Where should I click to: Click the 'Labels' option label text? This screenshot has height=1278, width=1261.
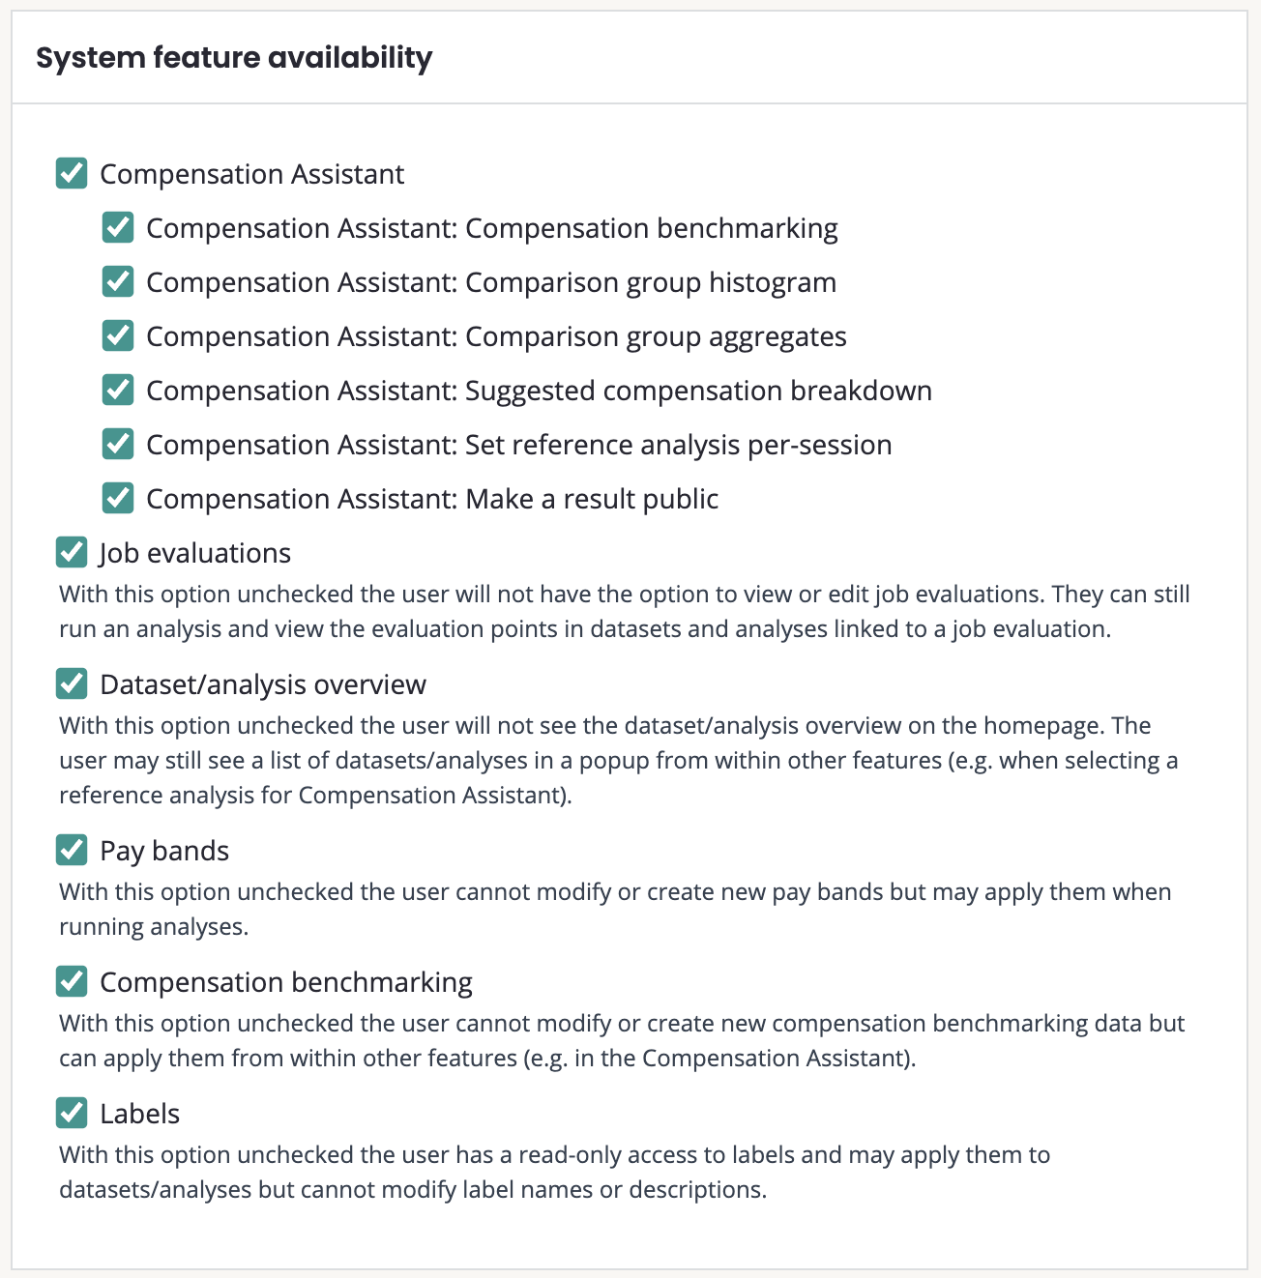(x=140, y=1114)
